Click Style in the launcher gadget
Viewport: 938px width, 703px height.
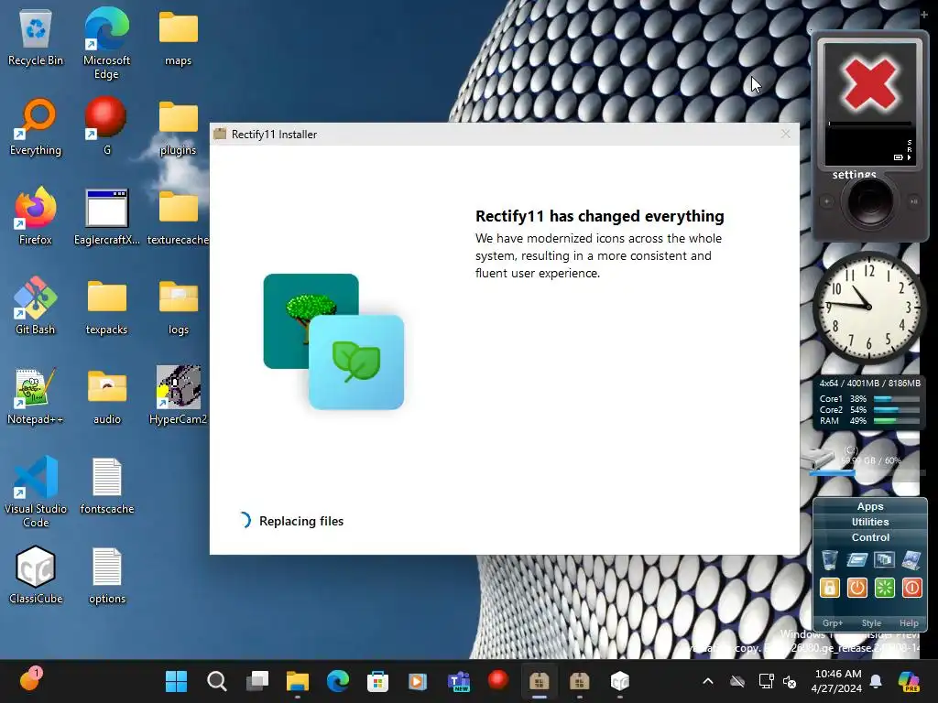click(x=871, y=622)
